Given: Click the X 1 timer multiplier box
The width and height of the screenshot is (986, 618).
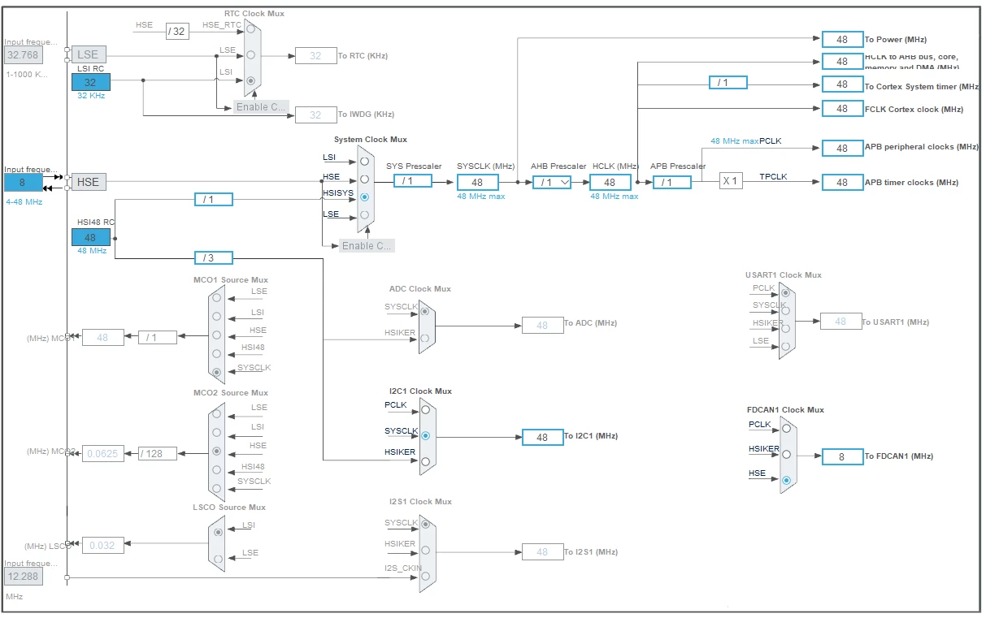Looking at the screenshot, I should coord(731,181).
